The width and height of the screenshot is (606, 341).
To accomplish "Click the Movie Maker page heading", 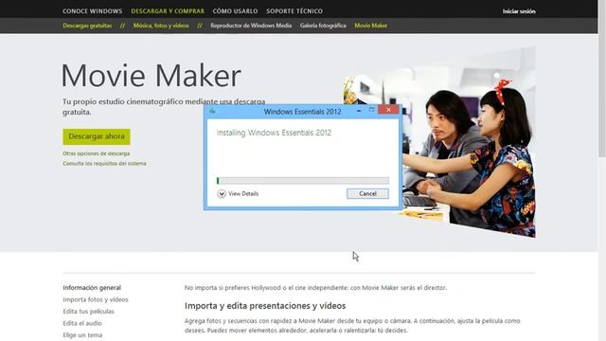I will pos(151,76).
